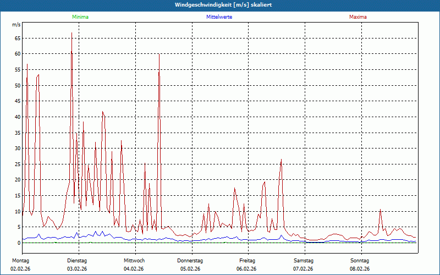Click the date 02.02.26 on the x-axis

pyautogui.click(x=20, y=269)
